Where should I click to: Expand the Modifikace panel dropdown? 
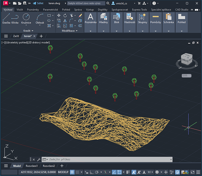70,31
